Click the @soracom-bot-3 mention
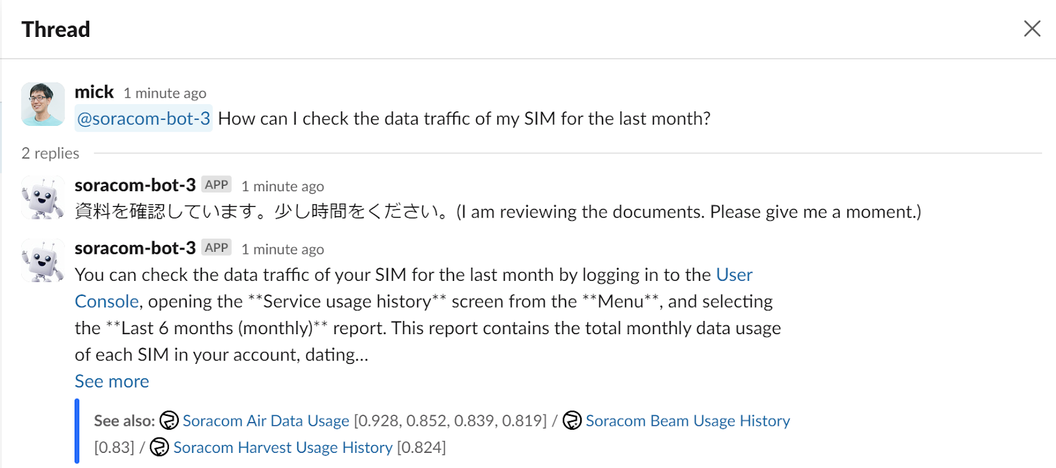The image size is (1056, 468). (x=143, y=119)
